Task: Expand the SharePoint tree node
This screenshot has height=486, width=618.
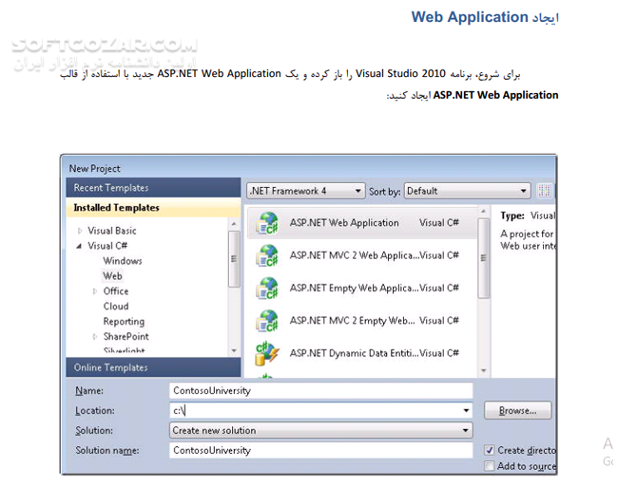Action: coord(94,336)
